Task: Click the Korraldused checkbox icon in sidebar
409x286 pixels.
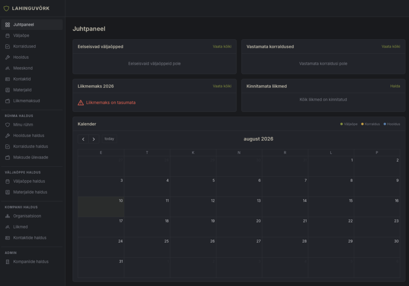Action: pos(8,46)
